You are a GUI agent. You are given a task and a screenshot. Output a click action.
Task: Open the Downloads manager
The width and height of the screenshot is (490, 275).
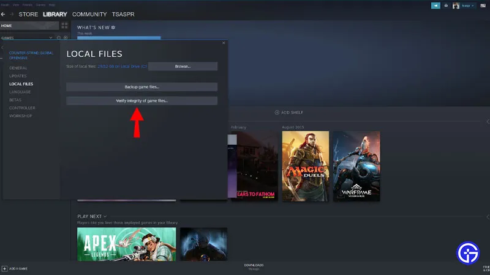point(254,266)
